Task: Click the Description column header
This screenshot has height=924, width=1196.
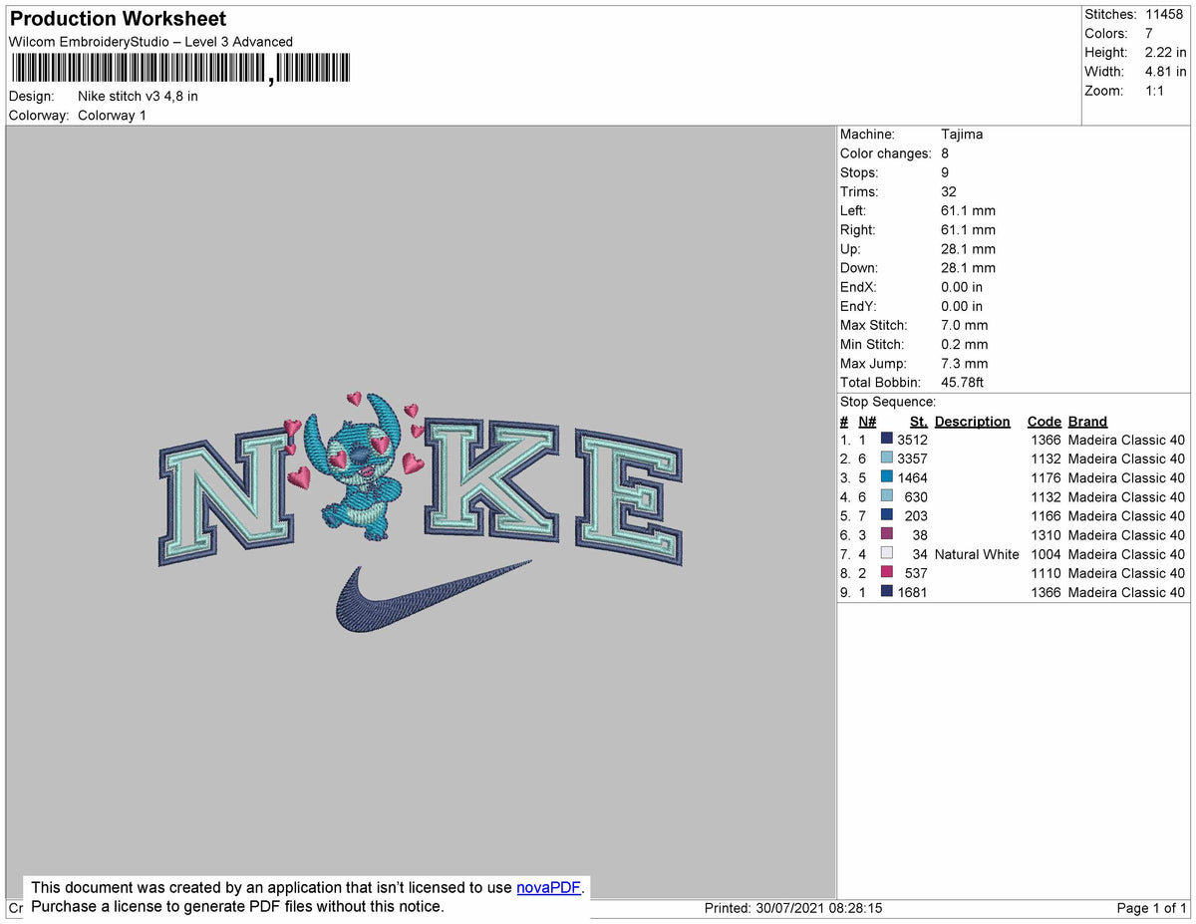Action: coord(972,421)
